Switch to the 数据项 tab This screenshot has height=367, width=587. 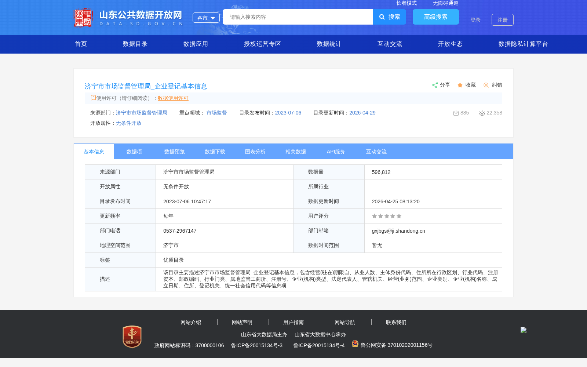tap(134, 152)
